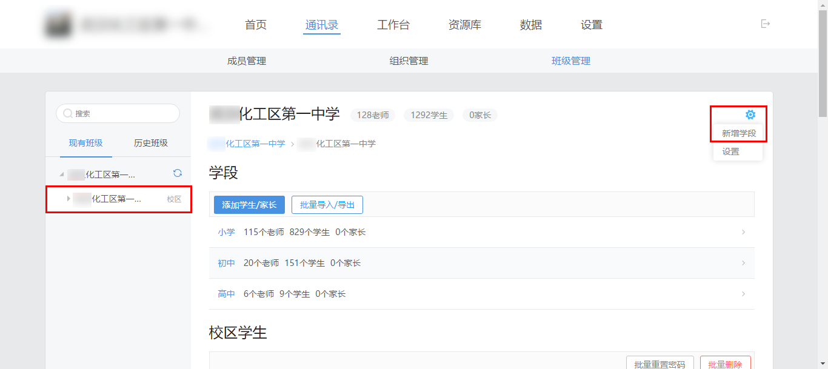Click the 小学 stage link
Viewport: 828px width, 369px height.
pos(226,232)
